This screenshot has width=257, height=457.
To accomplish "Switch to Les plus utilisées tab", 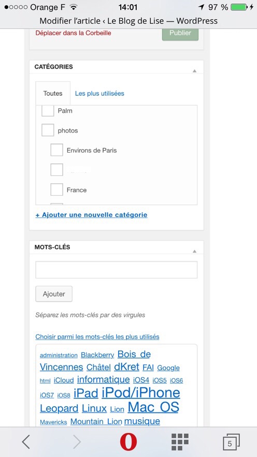I will click(99, 94).
